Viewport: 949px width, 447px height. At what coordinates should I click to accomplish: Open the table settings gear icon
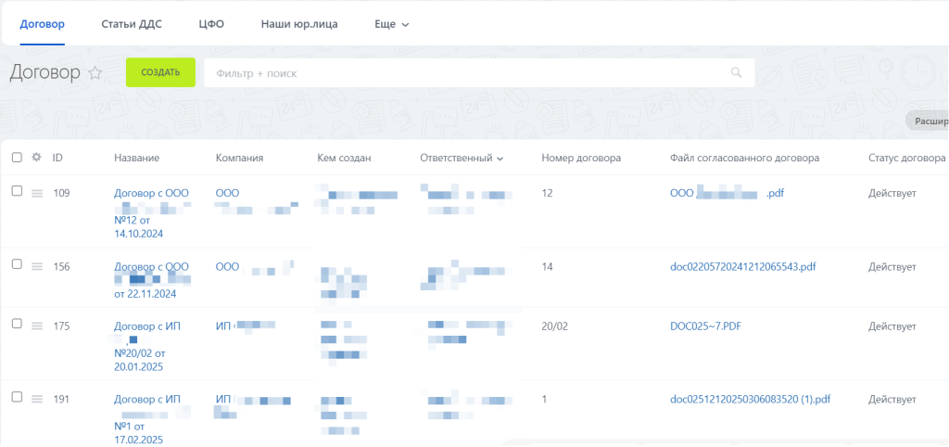click(37, 158)
